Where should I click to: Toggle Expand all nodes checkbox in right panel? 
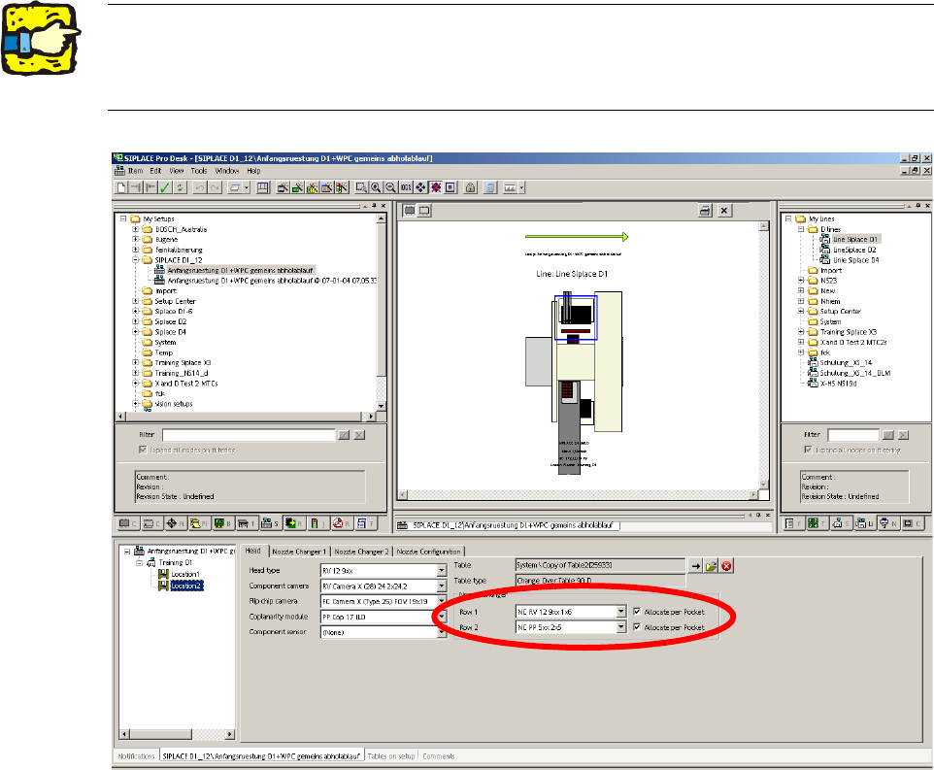point(808,450)
